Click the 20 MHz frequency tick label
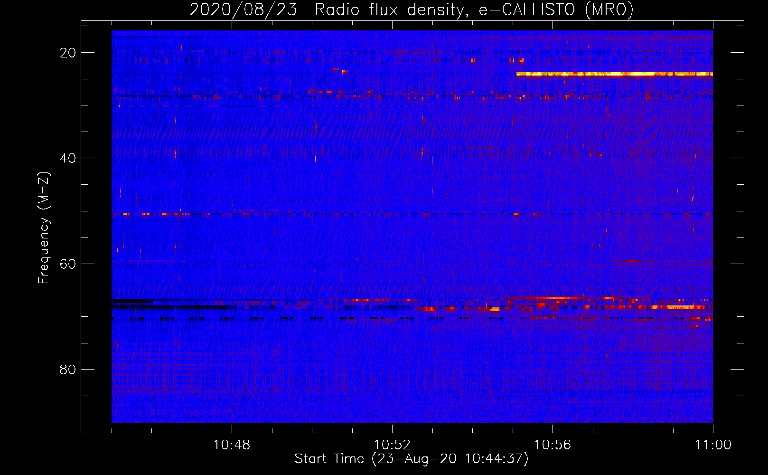The width and height of the screenshot is (768, 475). coord(68,53)
